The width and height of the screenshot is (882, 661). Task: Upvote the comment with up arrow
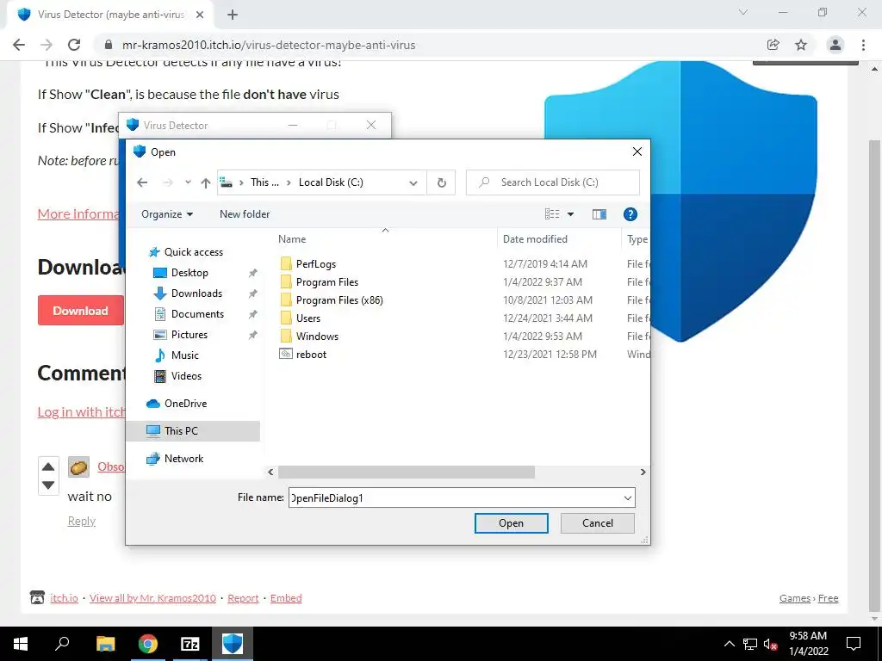point(48,466)
